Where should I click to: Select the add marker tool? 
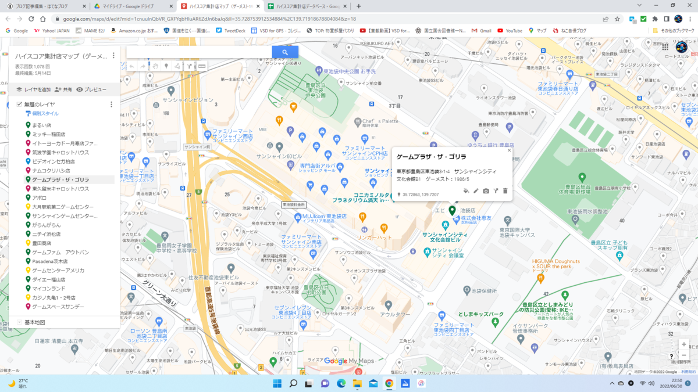coord(166,67)
